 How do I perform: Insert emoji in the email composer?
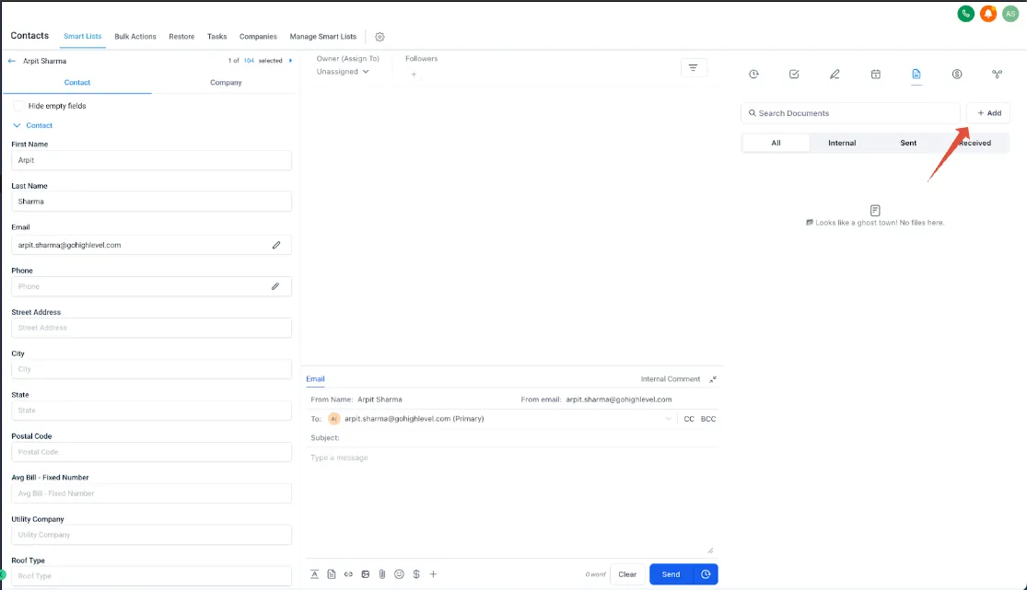coord(399,574)
